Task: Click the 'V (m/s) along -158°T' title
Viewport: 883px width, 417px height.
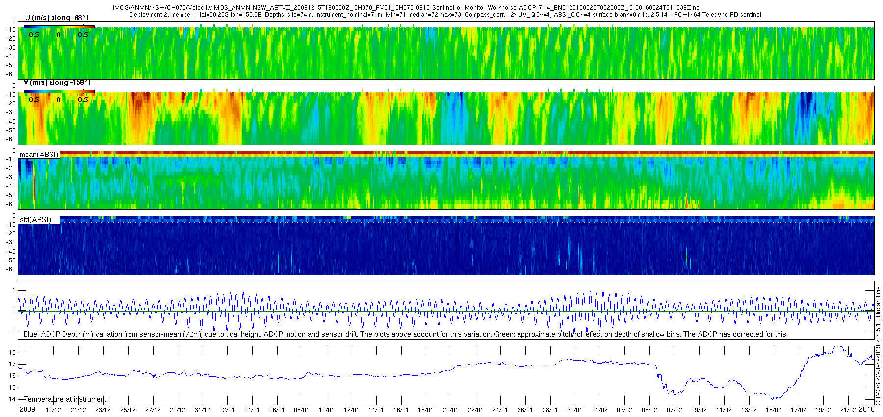Action: point(57,83)
